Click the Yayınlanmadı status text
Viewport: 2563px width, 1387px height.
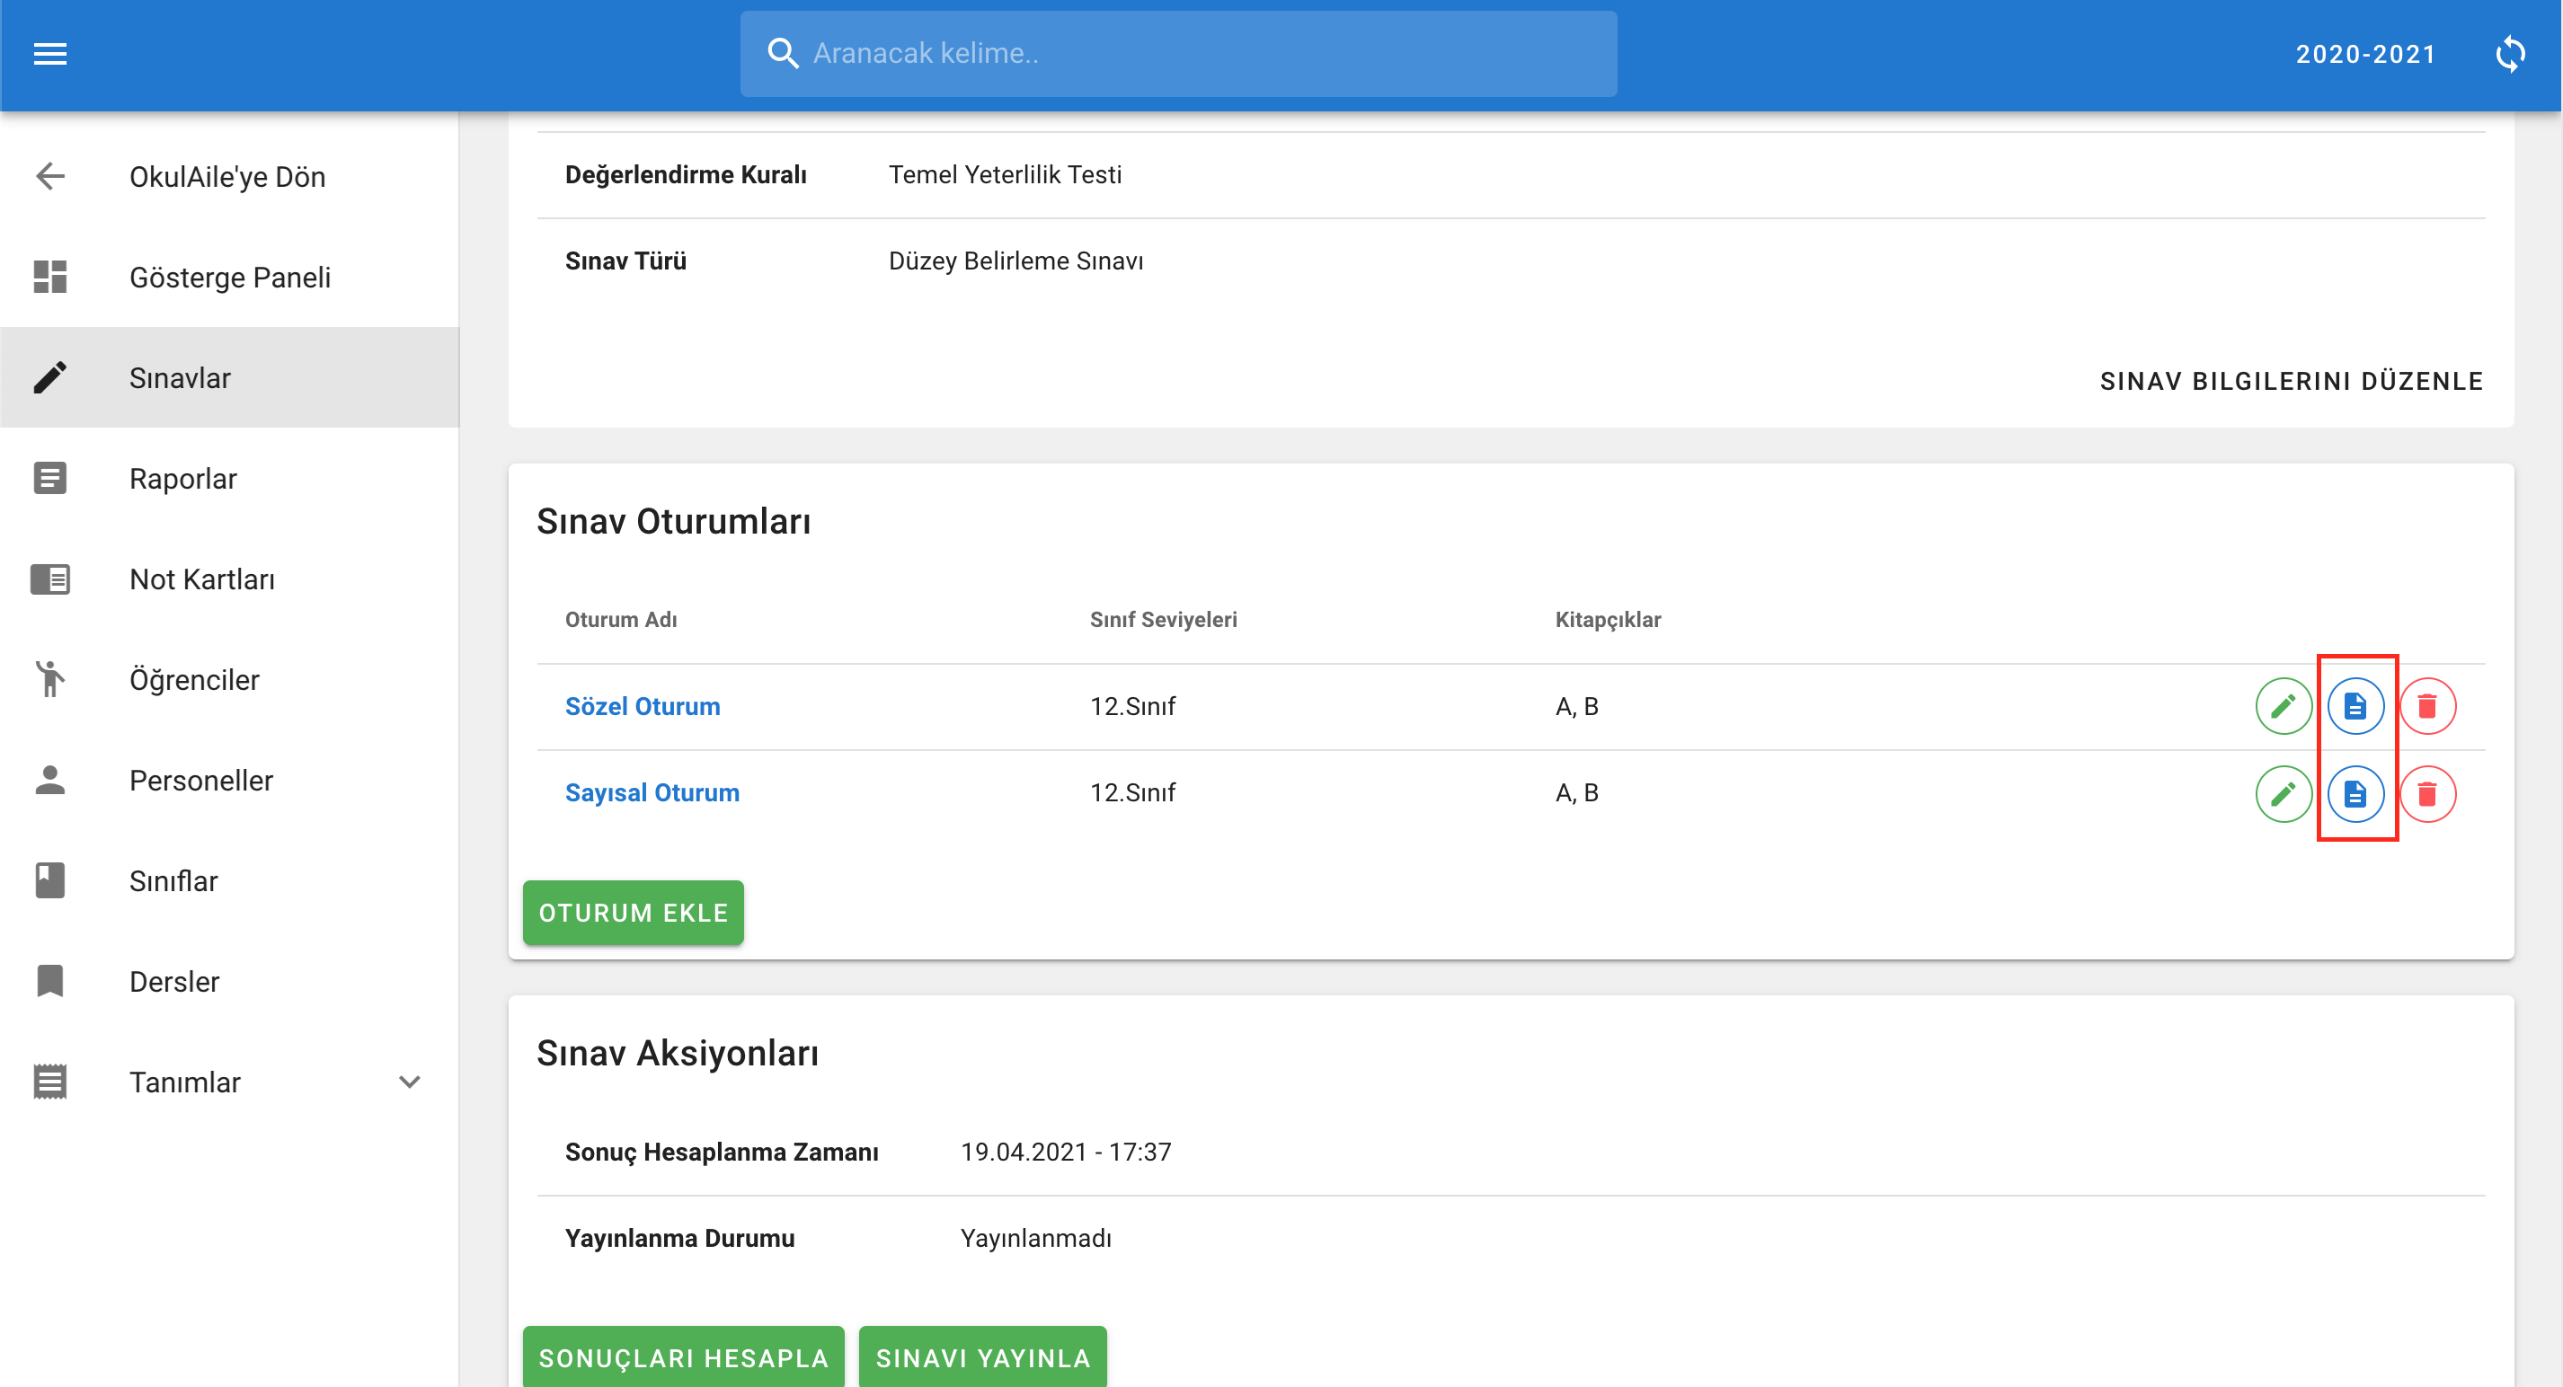point(1036,1238)
